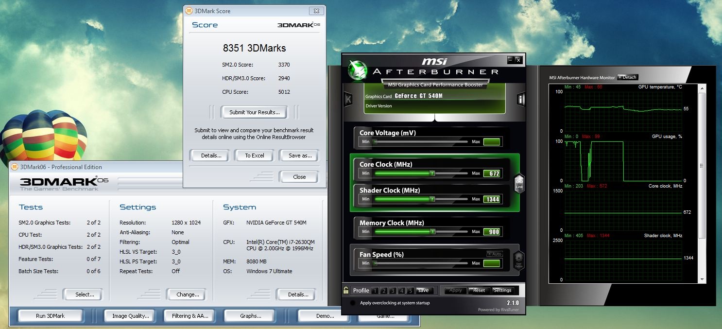Click the Close button in Score window
The image size is (722, 329).
pos(299,177)
